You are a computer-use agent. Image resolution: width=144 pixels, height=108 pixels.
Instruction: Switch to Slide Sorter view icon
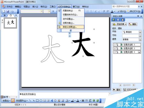pos(5,97)
